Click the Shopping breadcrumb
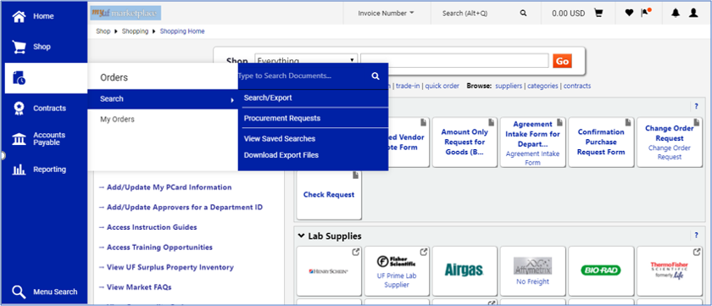Screen dimensions: 712x306 click(135, 31)
